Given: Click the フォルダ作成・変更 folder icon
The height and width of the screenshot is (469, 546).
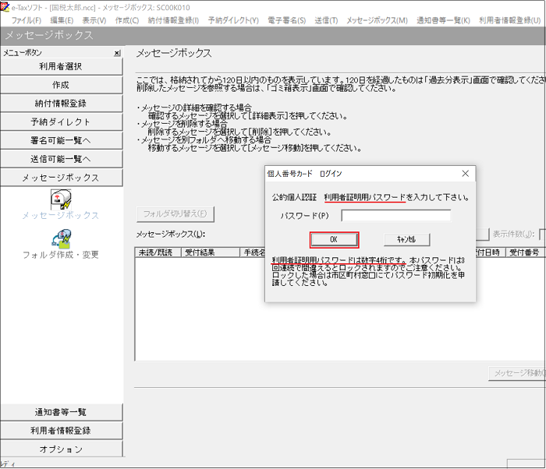Looking at the screenshot, I should [x=61, y=238].
